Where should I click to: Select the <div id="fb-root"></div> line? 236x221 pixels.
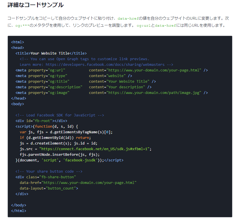click(41, 121)
